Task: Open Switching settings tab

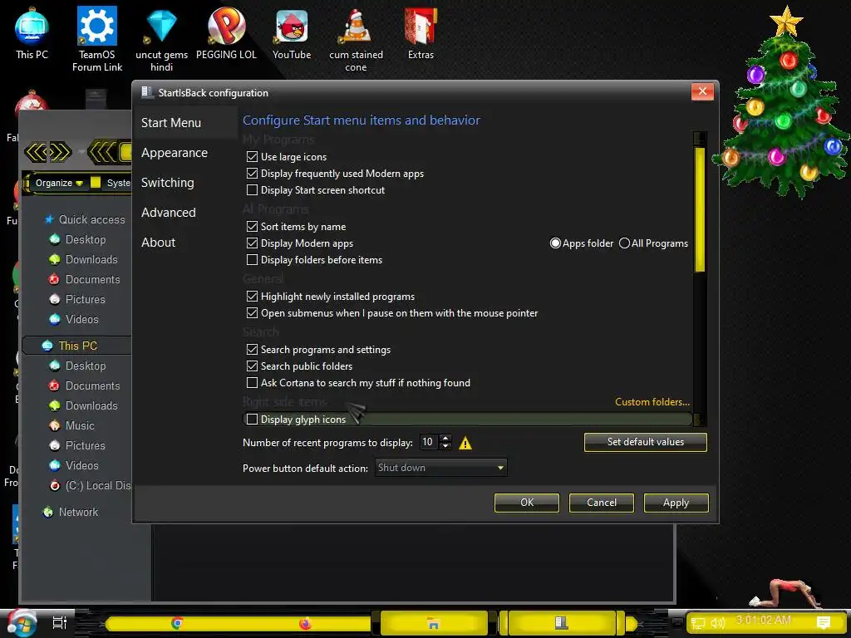Action: coord(167,183)
